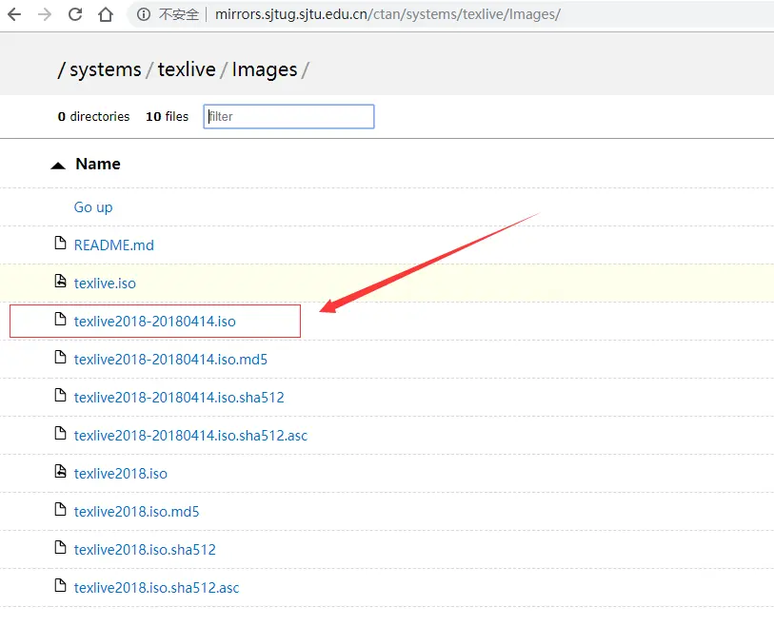Sort listing by the Name header
This screenshot has height=626, width=774.
(x=98, y=164)
